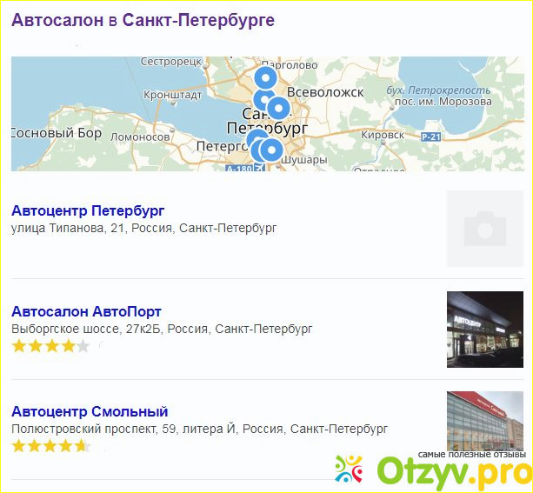Image resolution: width=533 pixels, height=493 pixels.
Task: Click the АвтоПорт star rating
Action: (50, 346)
